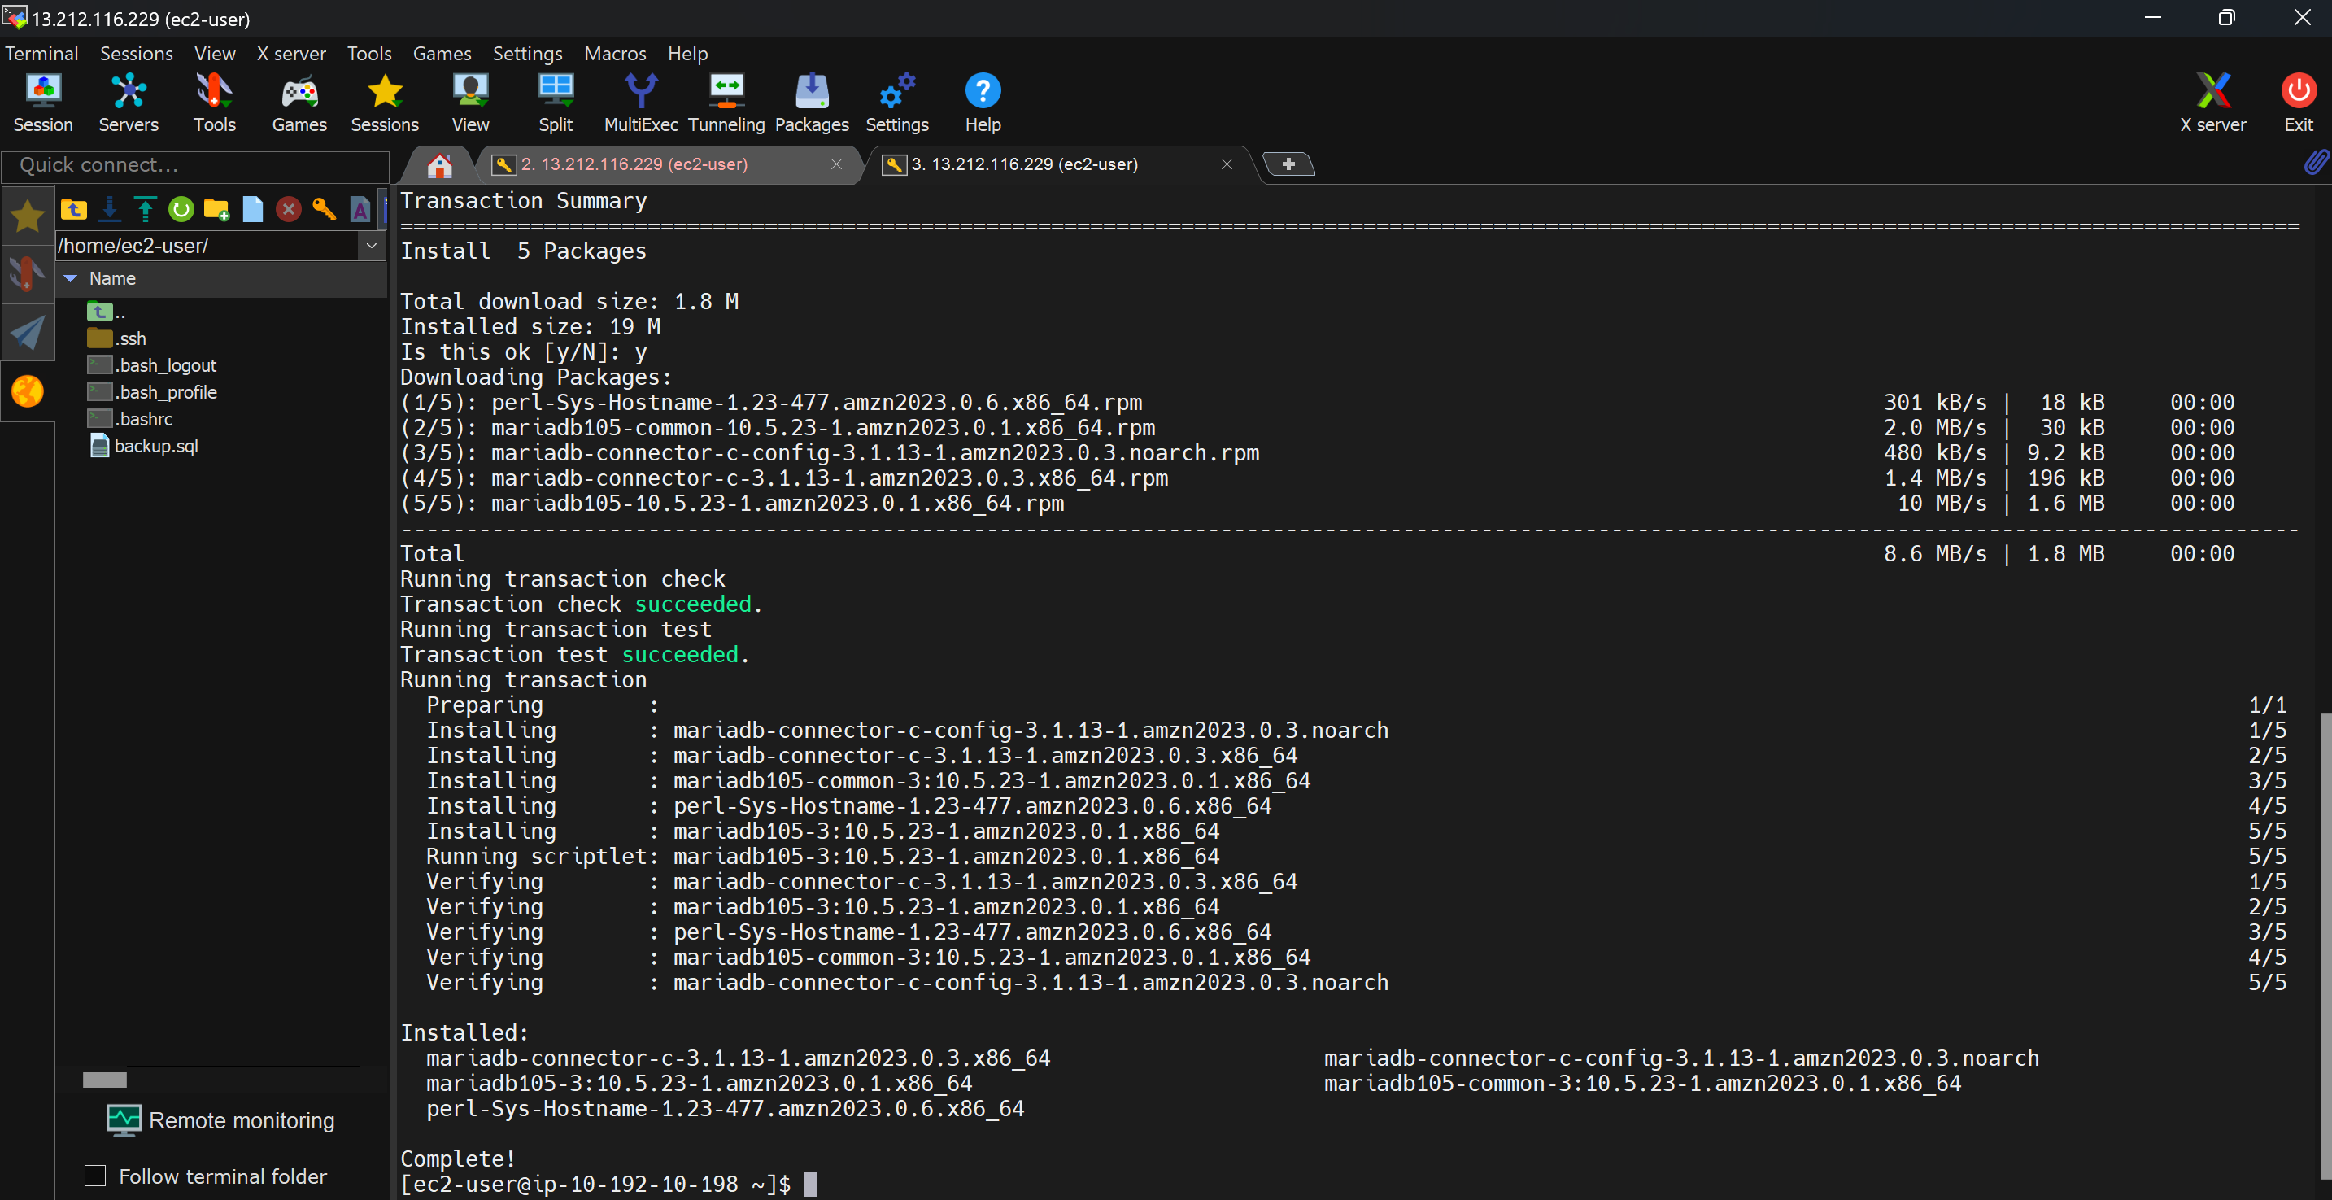This screenshot has height=1200, width=2332.
Task: Click the file list horizontal scrollbar
Action: pos(105,1079)
